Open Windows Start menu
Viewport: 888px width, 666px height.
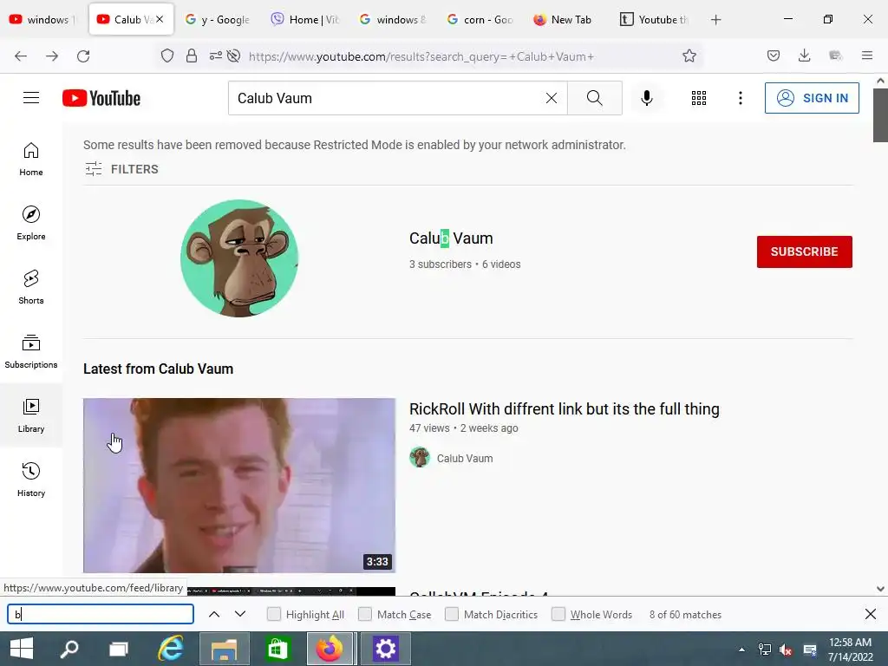pyautogui.click(x=22, y=649)
